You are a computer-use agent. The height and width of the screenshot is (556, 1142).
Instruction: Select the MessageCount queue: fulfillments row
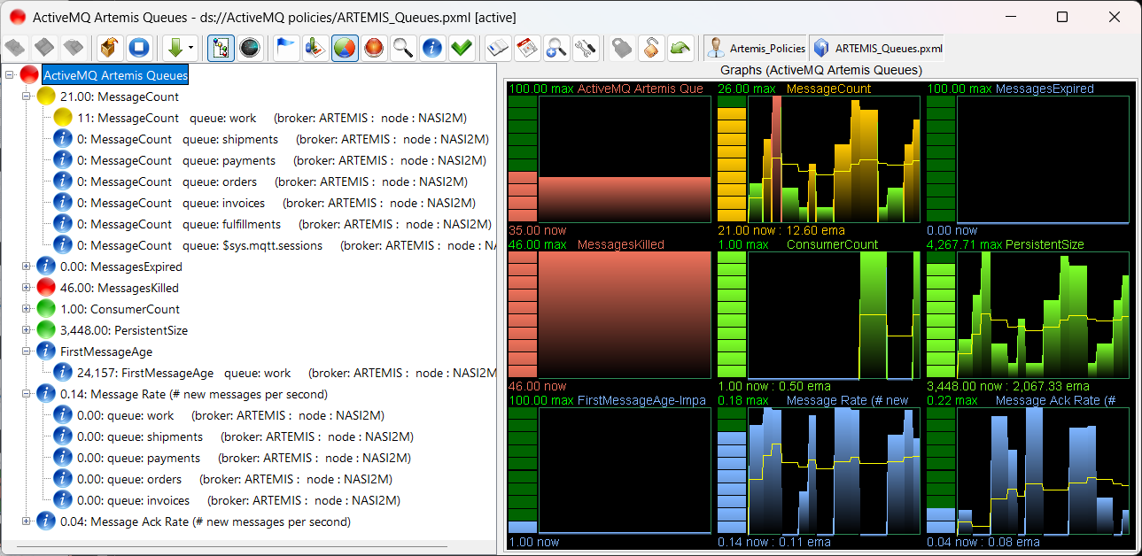point(284,224)
